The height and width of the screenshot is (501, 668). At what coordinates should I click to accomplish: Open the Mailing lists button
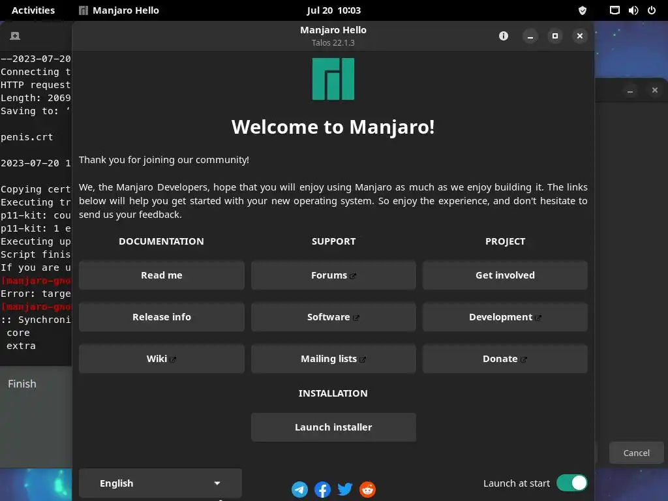click(333, 359)
